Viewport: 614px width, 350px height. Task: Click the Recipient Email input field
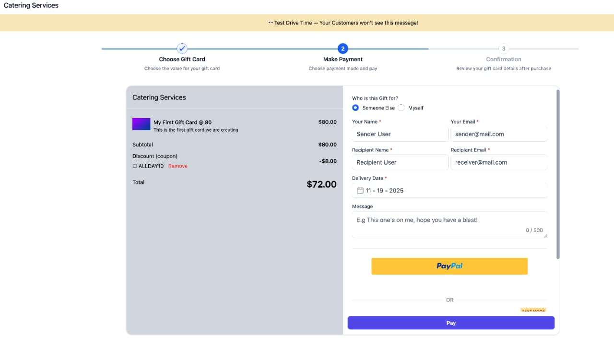pos(499,162)
